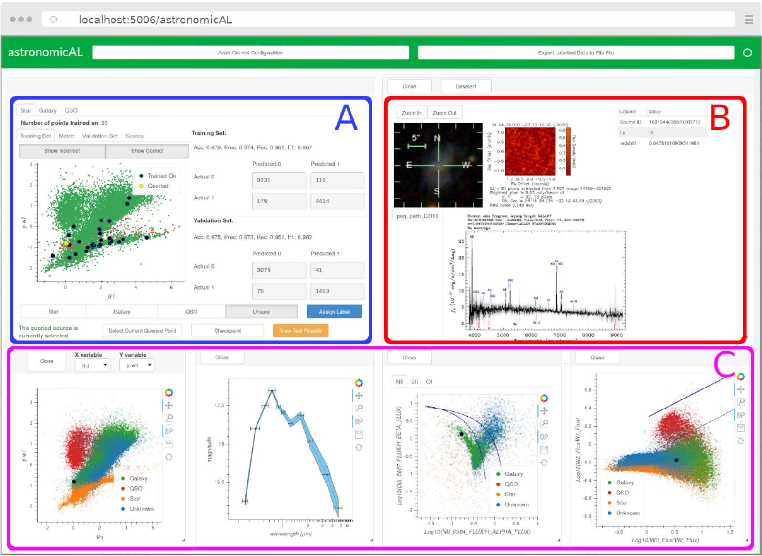Toggle the Show Correct button
Viewport: 762px width, 556px height.
147,151
